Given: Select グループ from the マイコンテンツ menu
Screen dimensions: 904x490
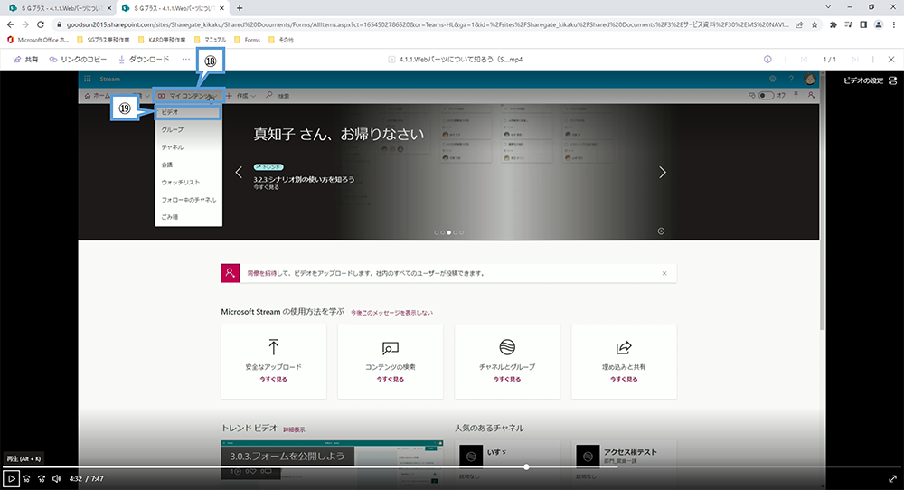Looking at the screenshot, I should pos(188,129).
